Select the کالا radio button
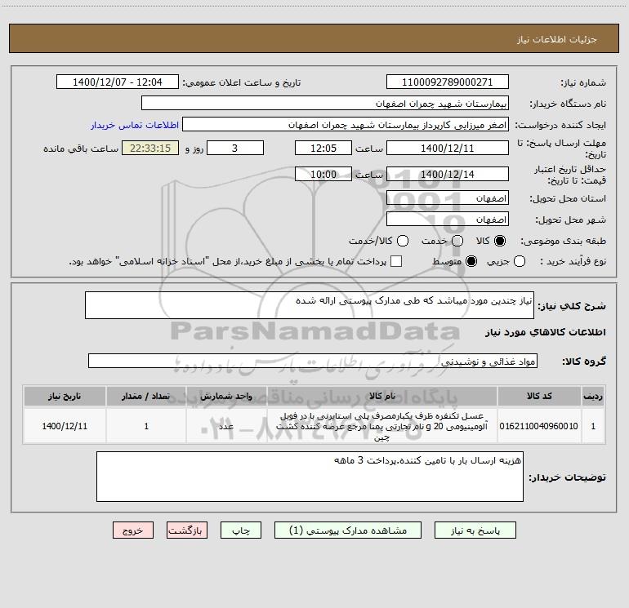Viewport: 629px width, 608px height. (x=500, y=241)
